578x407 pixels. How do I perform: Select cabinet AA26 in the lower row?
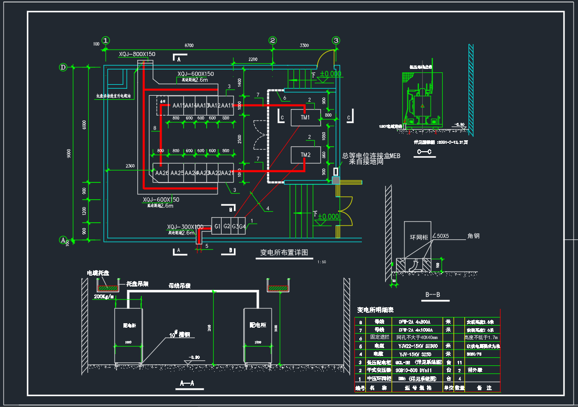pos(162,173)
